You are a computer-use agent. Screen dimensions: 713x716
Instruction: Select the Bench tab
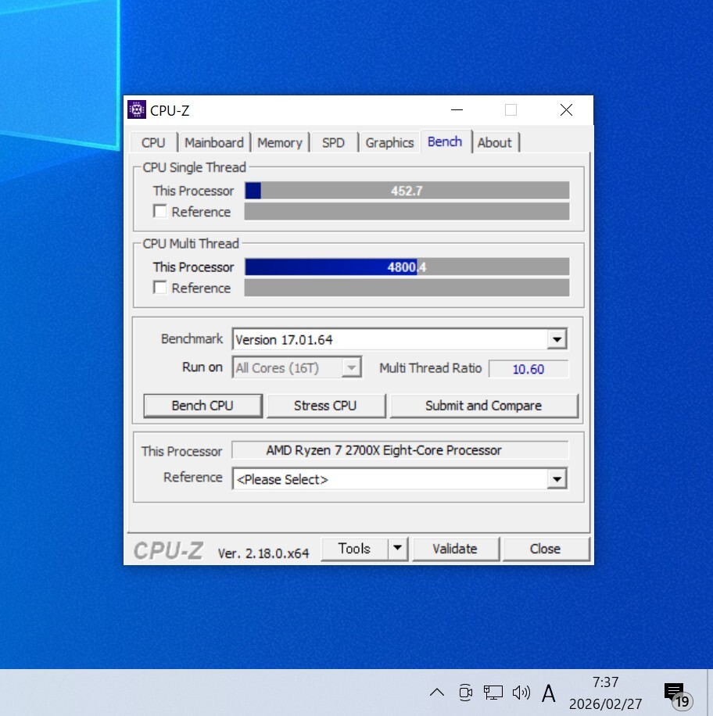(445, 142)
